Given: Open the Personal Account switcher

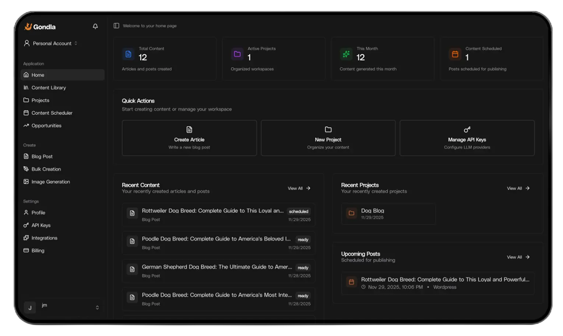Looking at the screenshot, I should (51, 43).
